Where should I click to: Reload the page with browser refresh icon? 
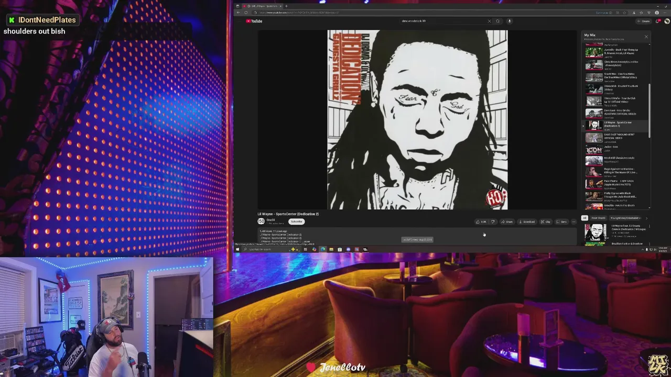246,13
